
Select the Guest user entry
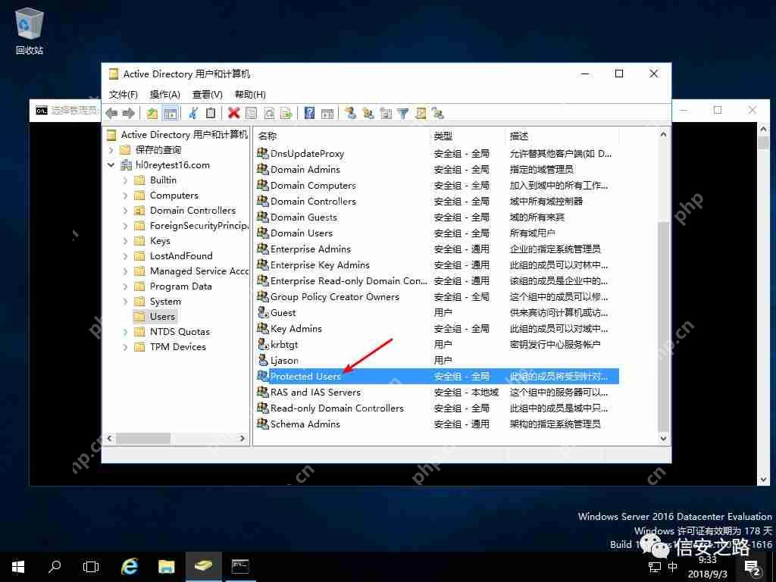coord(437,313)
